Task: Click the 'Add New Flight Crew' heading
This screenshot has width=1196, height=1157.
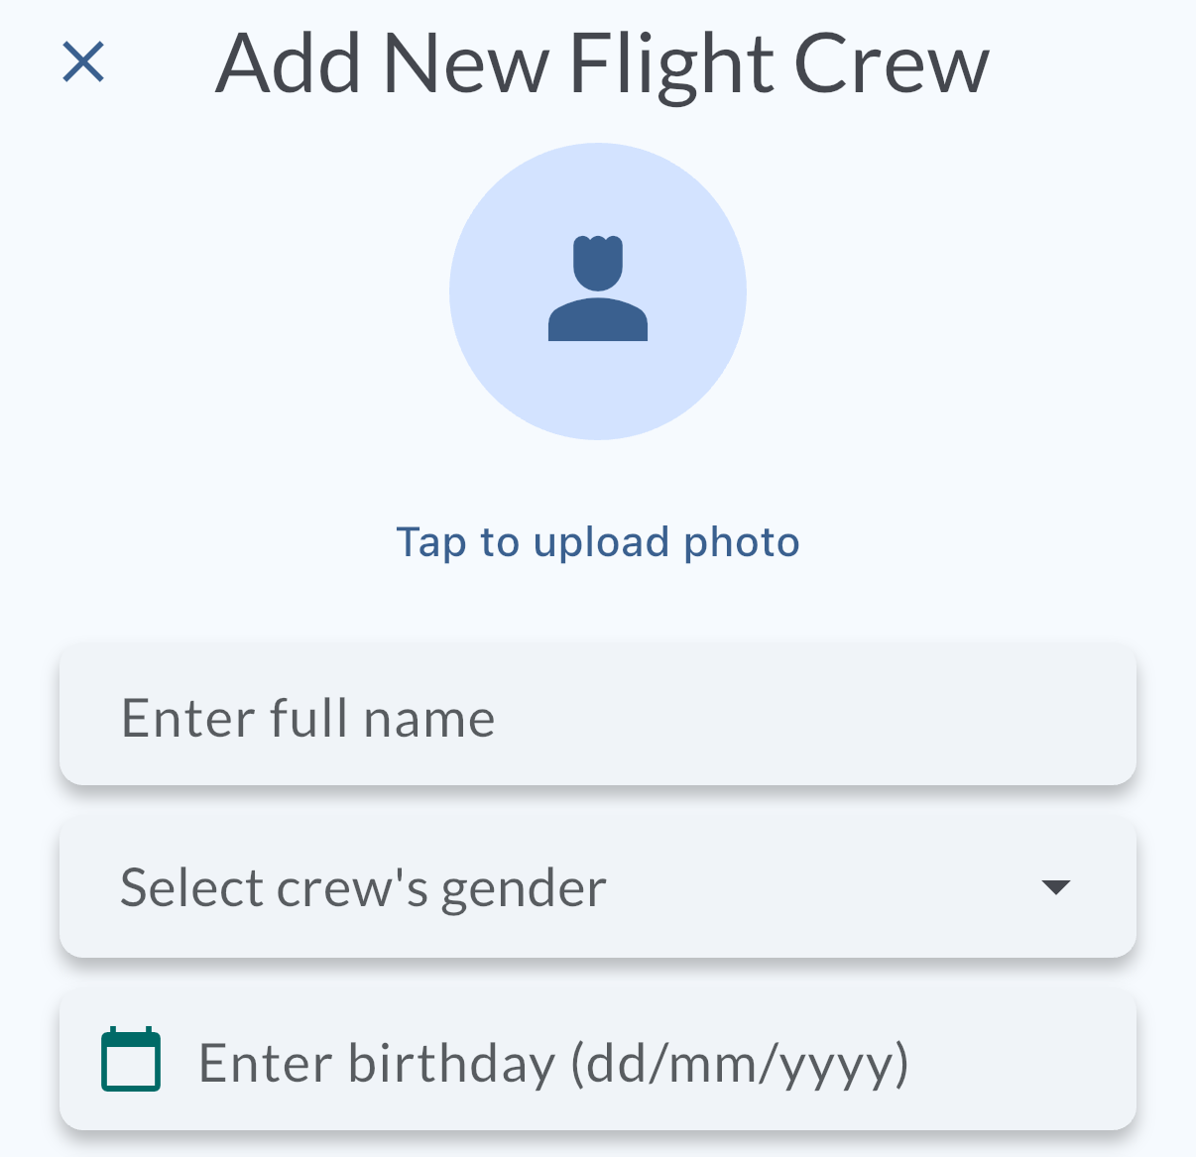Action: point(602,64)
